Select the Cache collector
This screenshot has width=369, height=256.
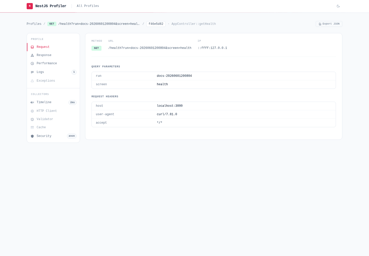53,127
